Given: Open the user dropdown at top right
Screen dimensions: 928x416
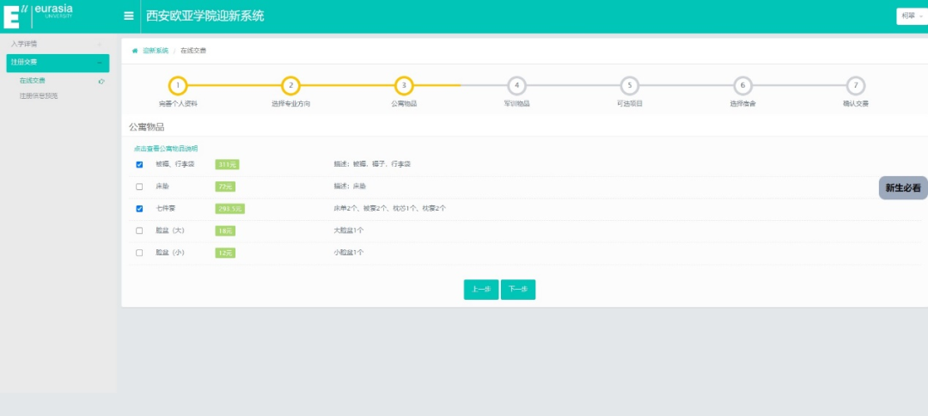Looking at the screenshot, I should click(911, 16).
